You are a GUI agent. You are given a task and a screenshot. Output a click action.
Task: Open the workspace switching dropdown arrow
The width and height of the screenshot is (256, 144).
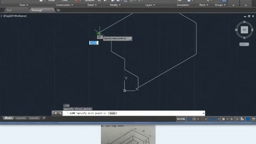pyautogui.click(x=228, y=119)
